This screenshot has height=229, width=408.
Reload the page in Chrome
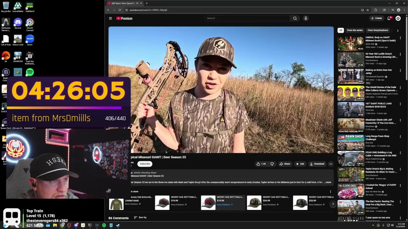click(x=120, y=10)
